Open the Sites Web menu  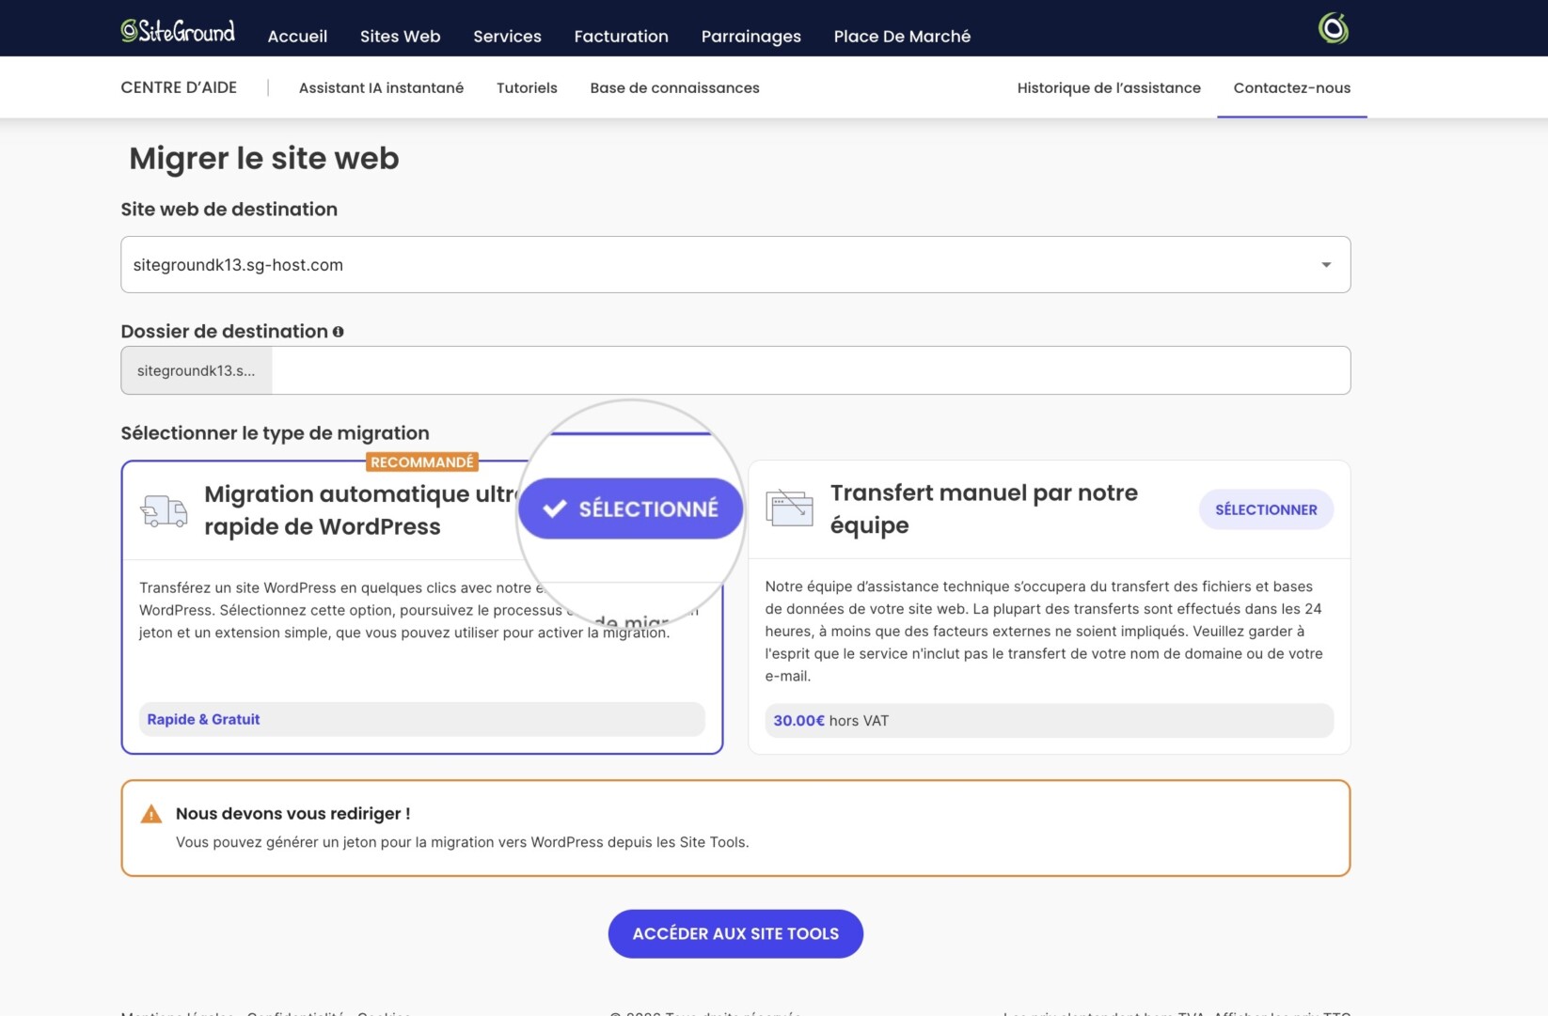[400, 36]
